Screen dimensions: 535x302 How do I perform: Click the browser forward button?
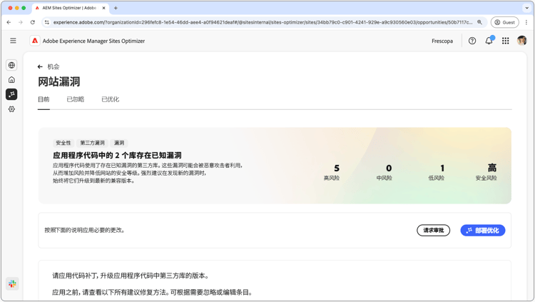pyautogui.click(x=21, y=22)
